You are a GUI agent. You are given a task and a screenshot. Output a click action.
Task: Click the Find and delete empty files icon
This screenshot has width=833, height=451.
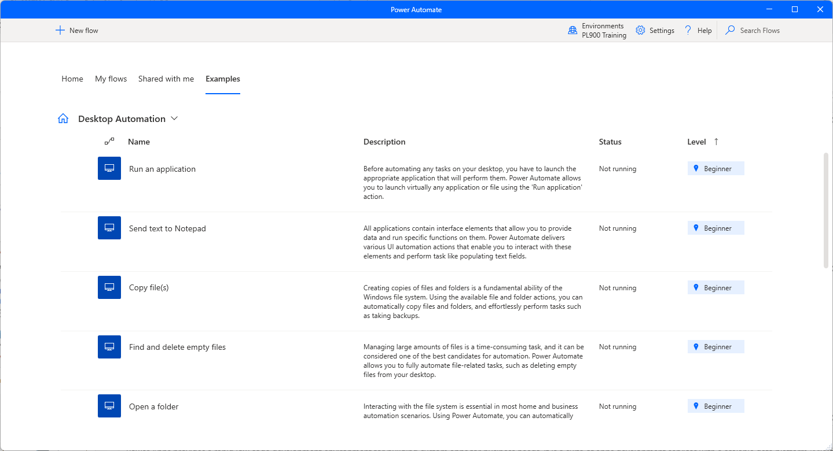tap(109, 347)
